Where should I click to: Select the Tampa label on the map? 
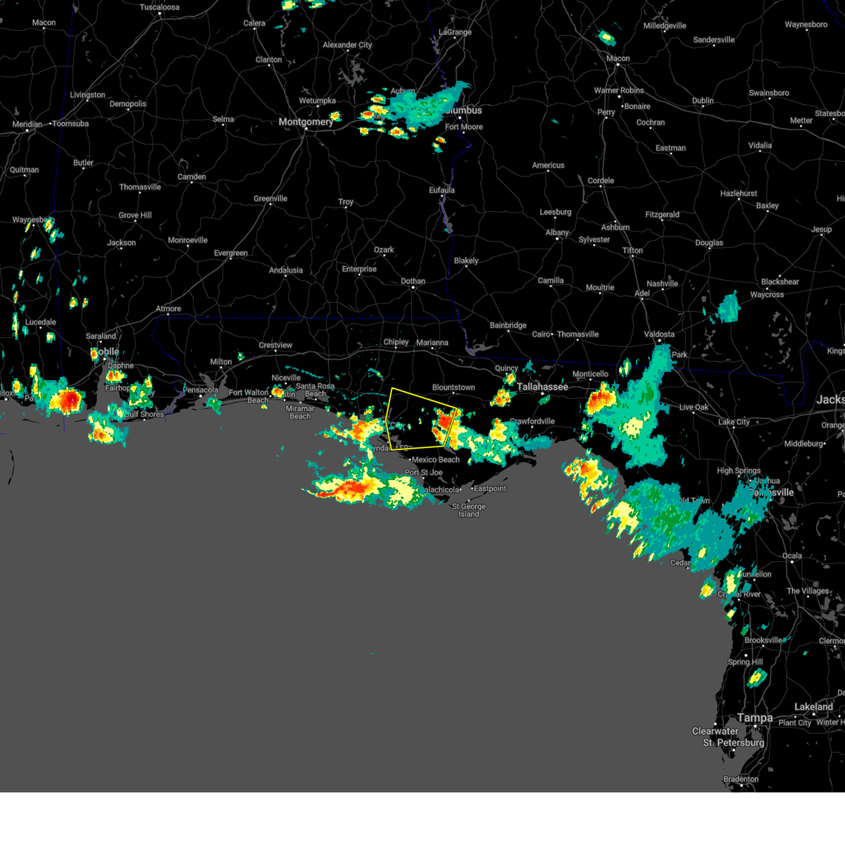click(x=755, y=718)
